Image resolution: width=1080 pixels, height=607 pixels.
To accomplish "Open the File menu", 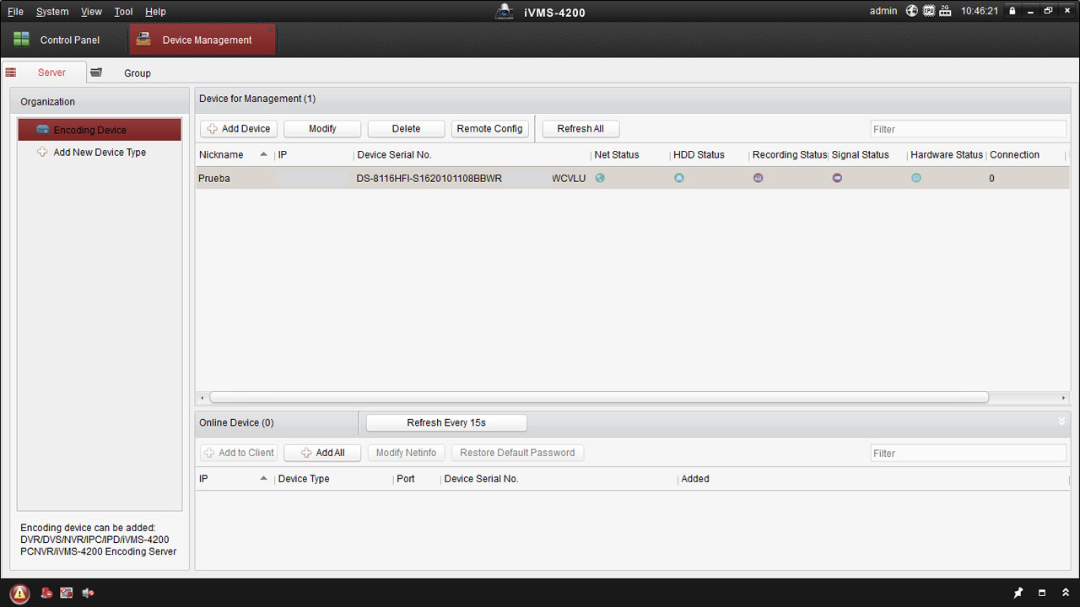I will 15,12.
